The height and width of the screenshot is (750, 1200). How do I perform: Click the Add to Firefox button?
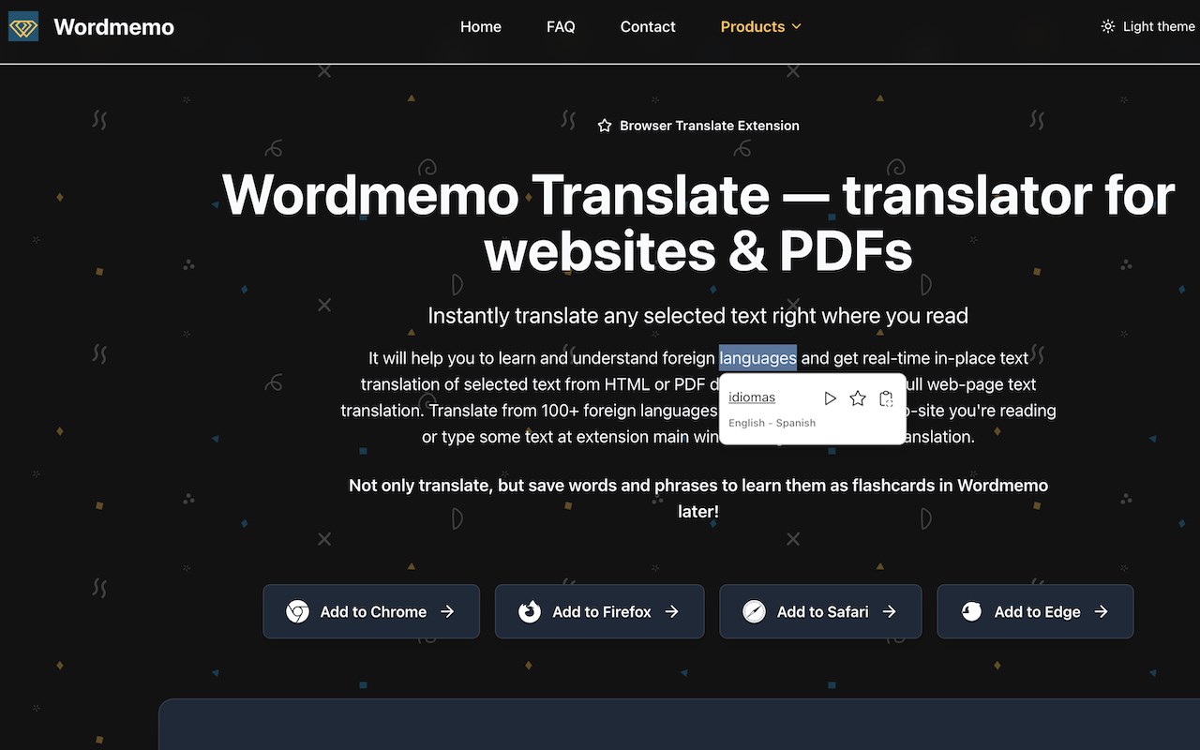click(x=599, y=611)
